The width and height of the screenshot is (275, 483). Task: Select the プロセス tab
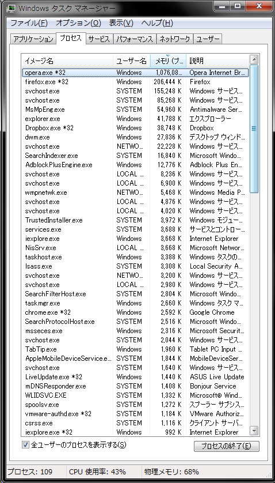(71, 38)
